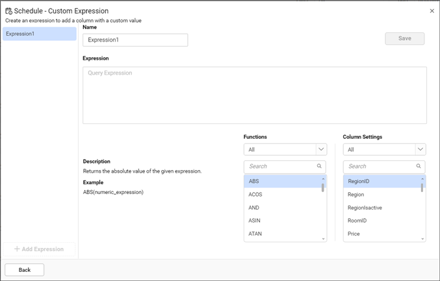Select the ABS function
This screenshot has width=440, height=281.
click(x=281, y=182)
